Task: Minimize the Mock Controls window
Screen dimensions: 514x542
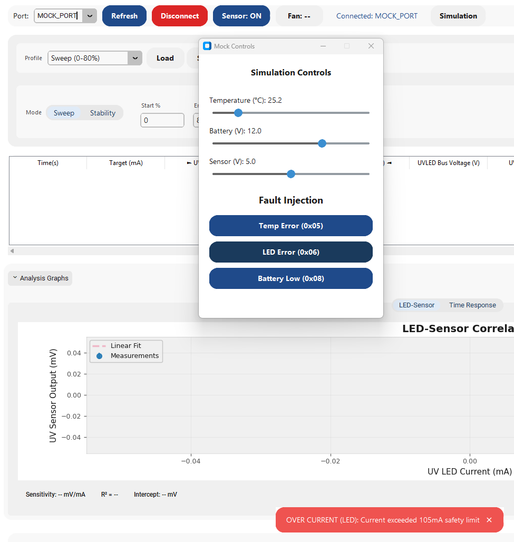Action: click(x=323, y=46)
